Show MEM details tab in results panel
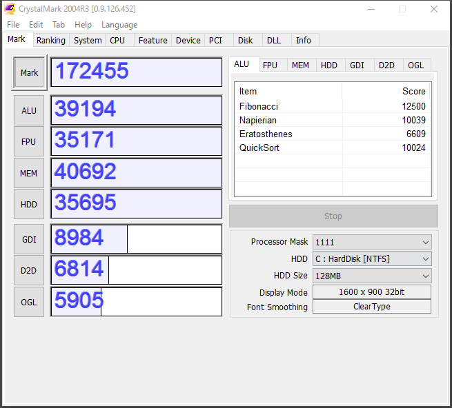The image size is (452, 408). (x=300, y=65)
